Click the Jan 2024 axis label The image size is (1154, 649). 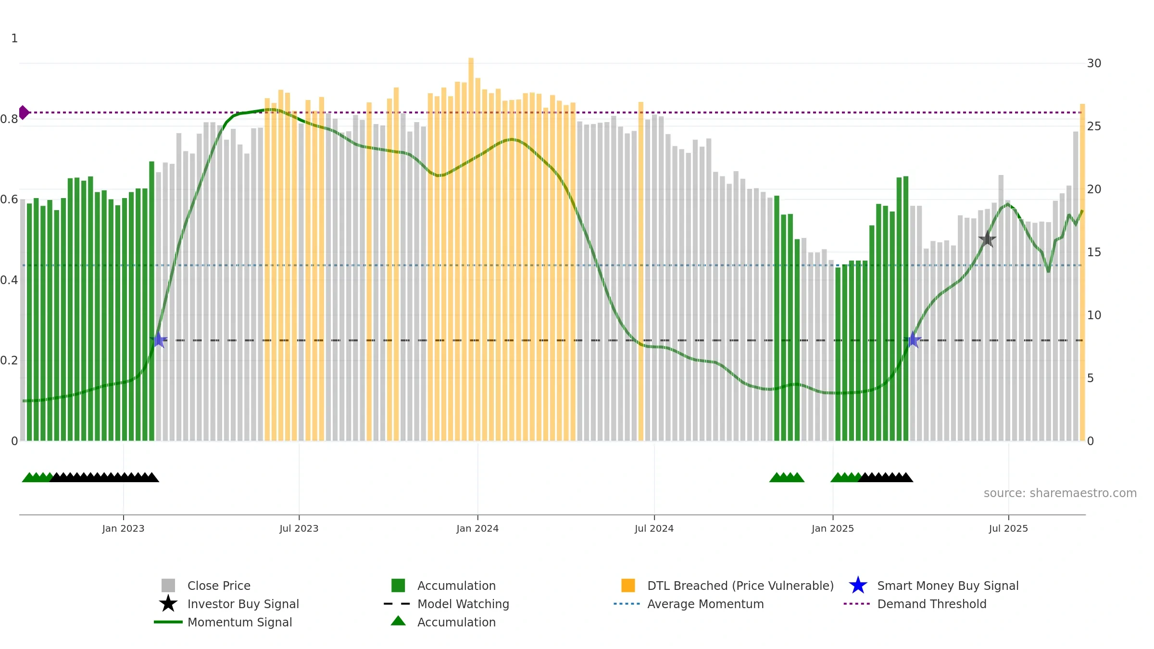click(477, 528)
